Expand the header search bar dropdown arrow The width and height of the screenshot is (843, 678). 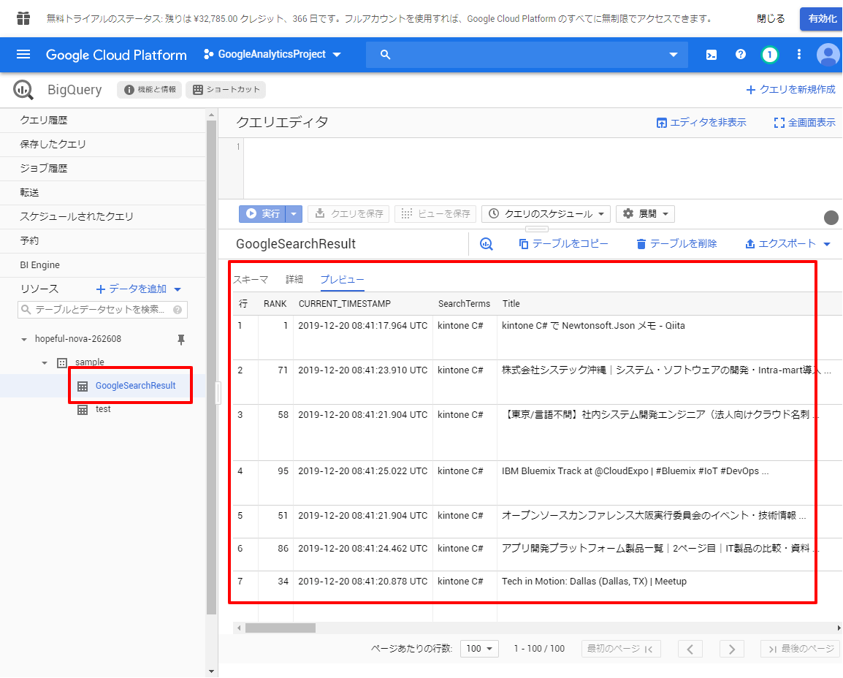point(673,54)
